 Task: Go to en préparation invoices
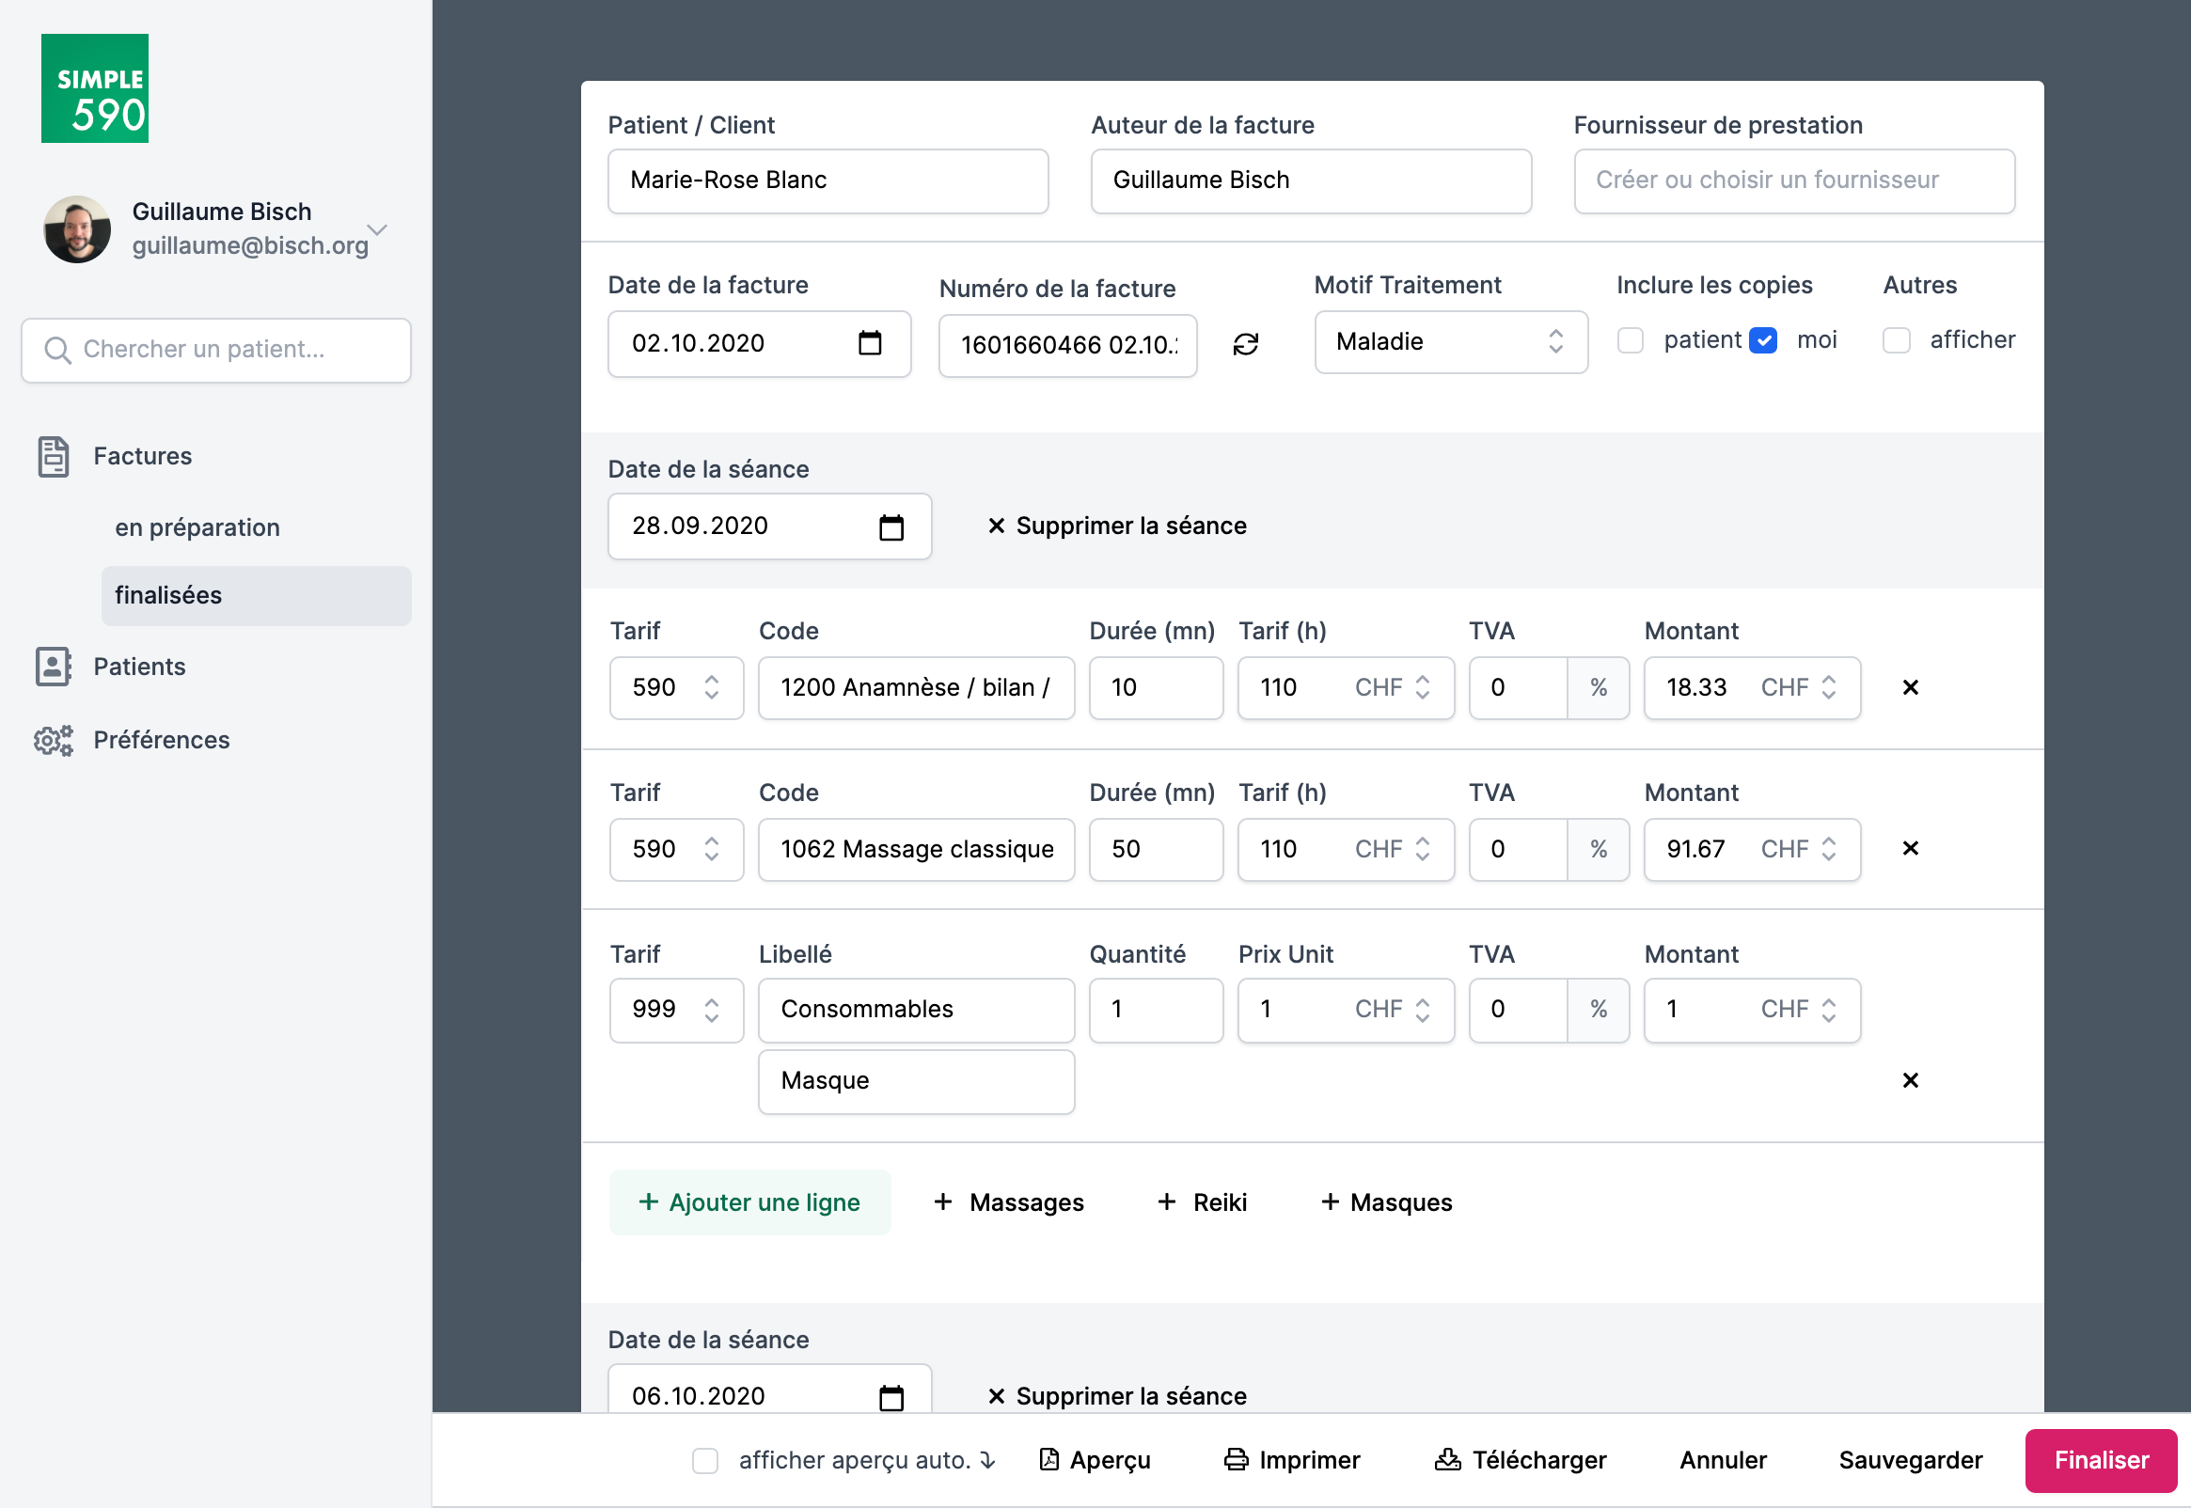click(x=197, y=527)
